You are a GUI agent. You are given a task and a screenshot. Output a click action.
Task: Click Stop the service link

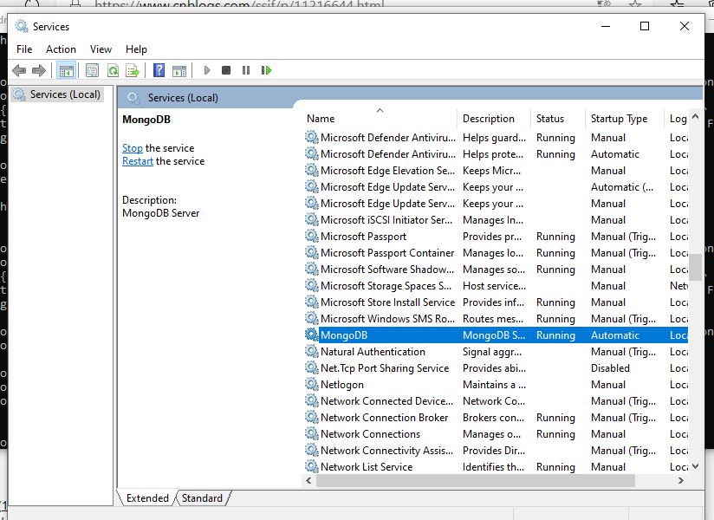point(133,148)
